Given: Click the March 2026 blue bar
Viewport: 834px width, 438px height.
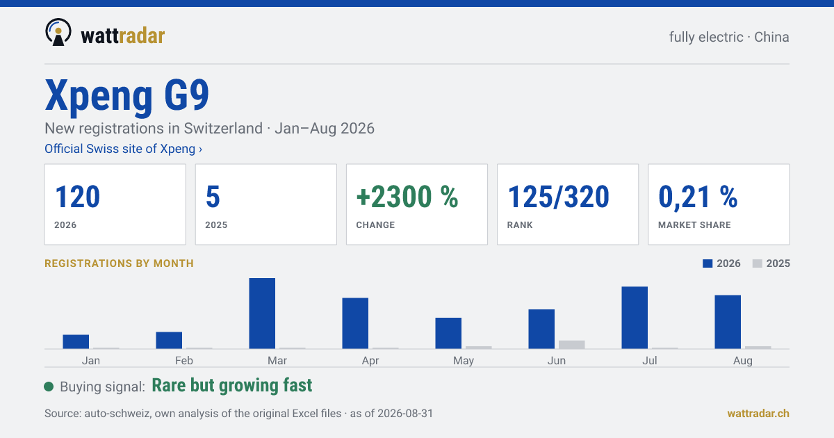Looking at the screenshot, I should 262,314.
